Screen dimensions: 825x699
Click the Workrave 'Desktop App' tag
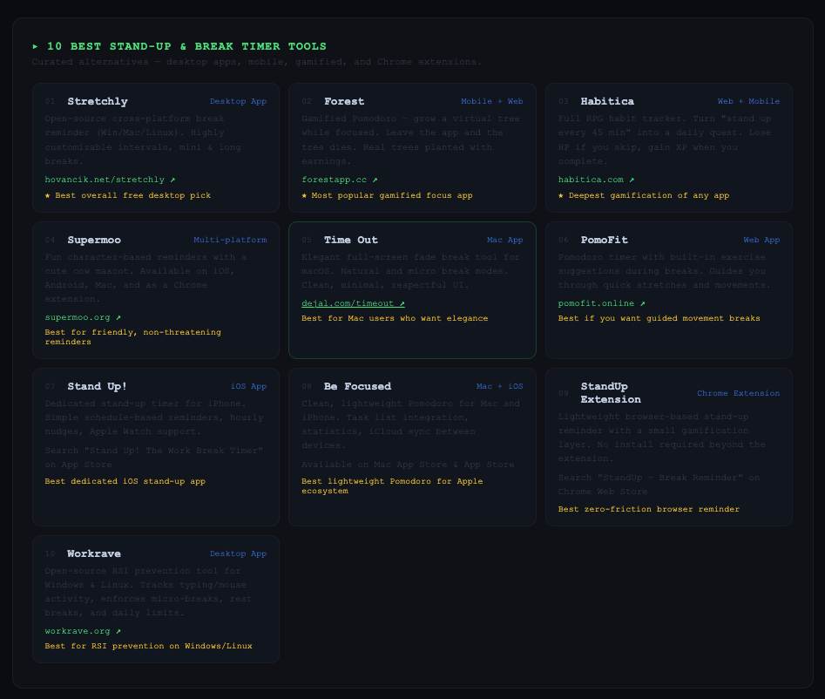[x=239, y=553]
